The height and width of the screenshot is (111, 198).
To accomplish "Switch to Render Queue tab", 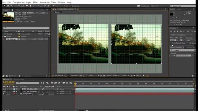I will tap(19, 79).
